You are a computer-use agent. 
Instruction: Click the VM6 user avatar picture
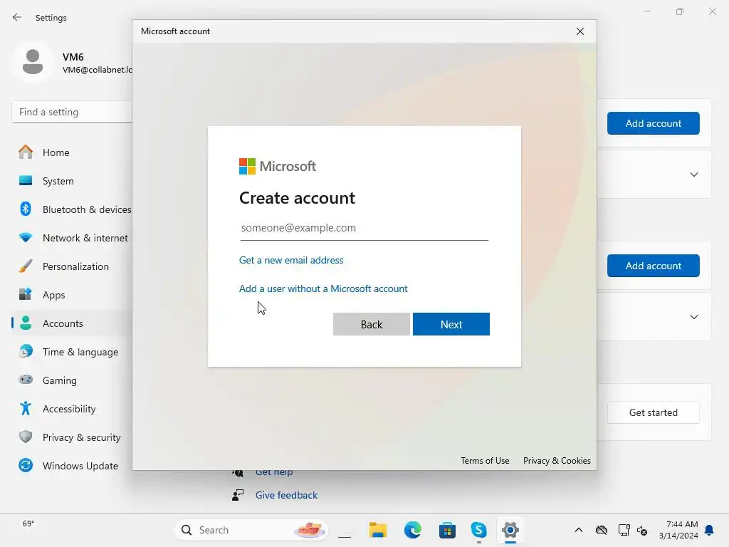click(33, 62)
